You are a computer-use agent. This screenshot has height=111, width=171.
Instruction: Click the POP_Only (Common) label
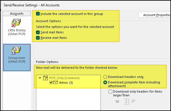(x=64, y=78)
